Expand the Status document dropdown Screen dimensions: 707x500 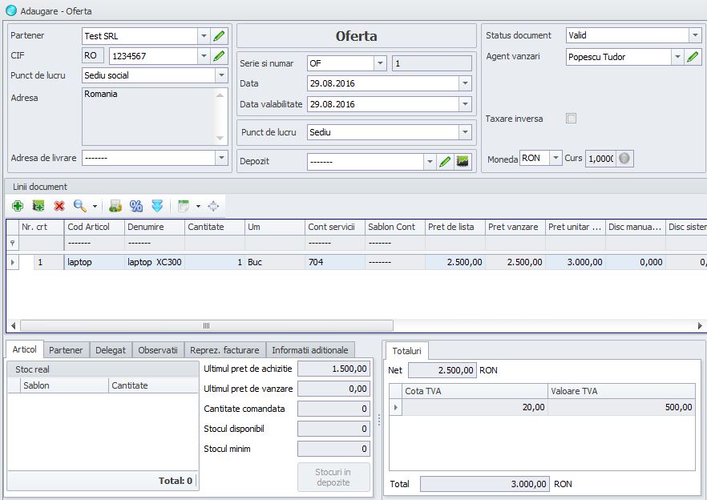(695, 35)
